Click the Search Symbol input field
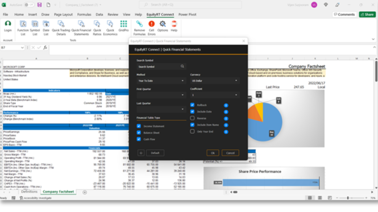Screen dimensions: 378x212 pos(161,67)
